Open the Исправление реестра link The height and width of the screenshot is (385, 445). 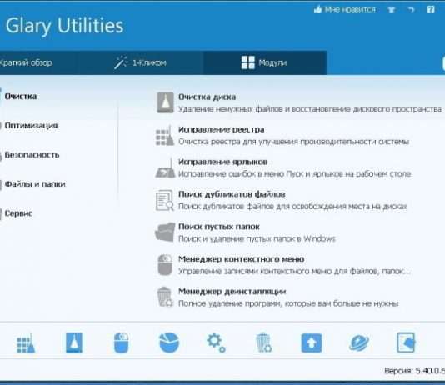click(x=222, y=130)
